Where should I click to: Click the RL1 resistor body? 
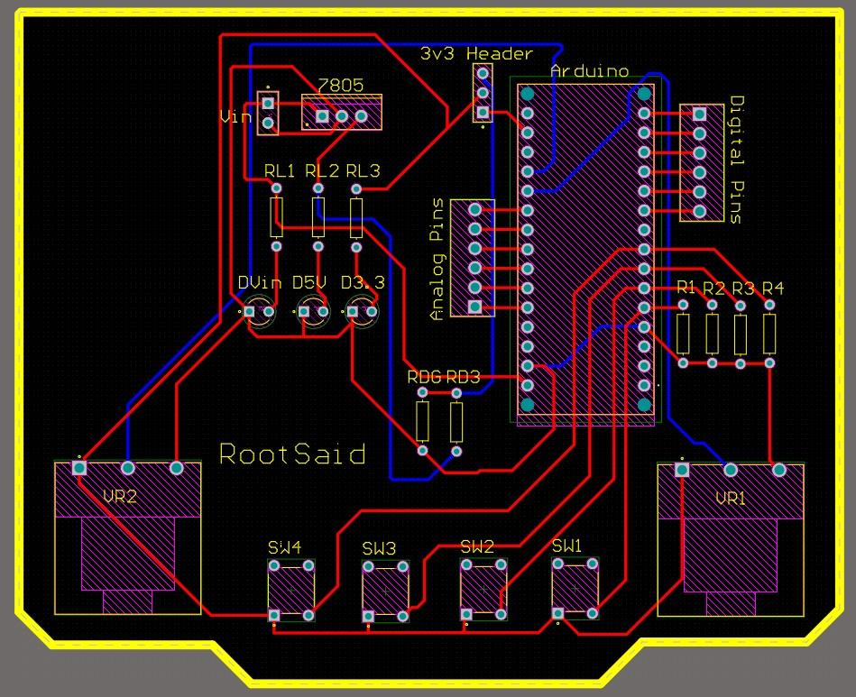(277, 216)
